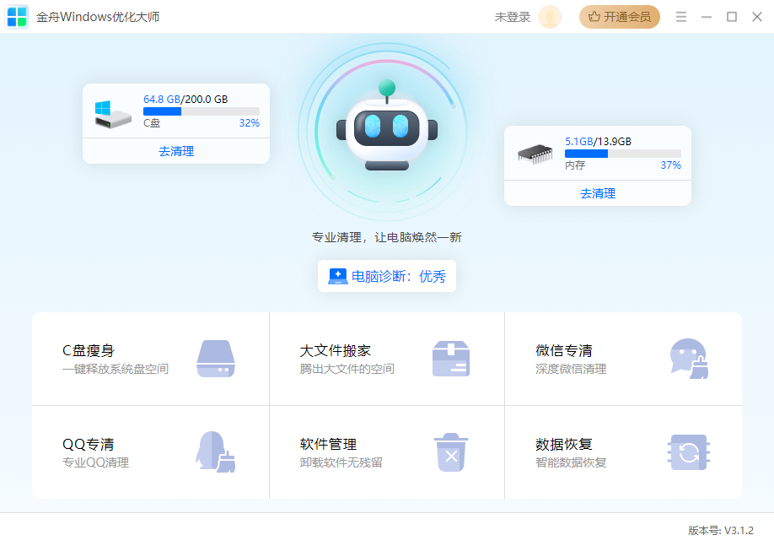Open the hamburger menu icon
774x546 pixels.
(x=681, y=17)
